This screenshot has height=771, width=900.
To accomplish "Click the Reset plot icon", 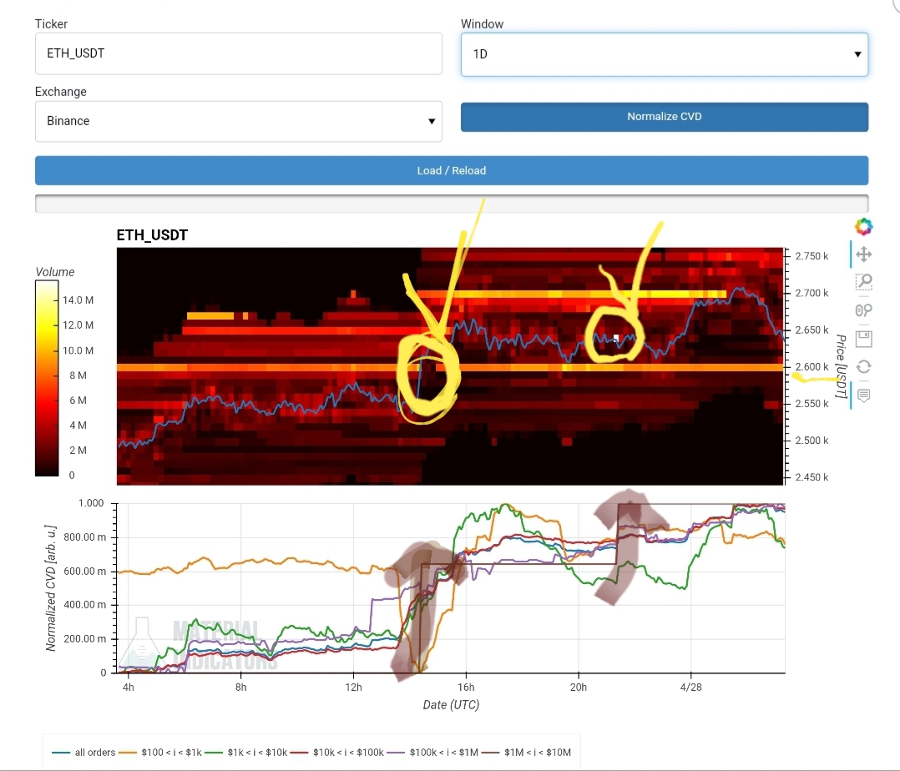I will [x=863, y=366].
